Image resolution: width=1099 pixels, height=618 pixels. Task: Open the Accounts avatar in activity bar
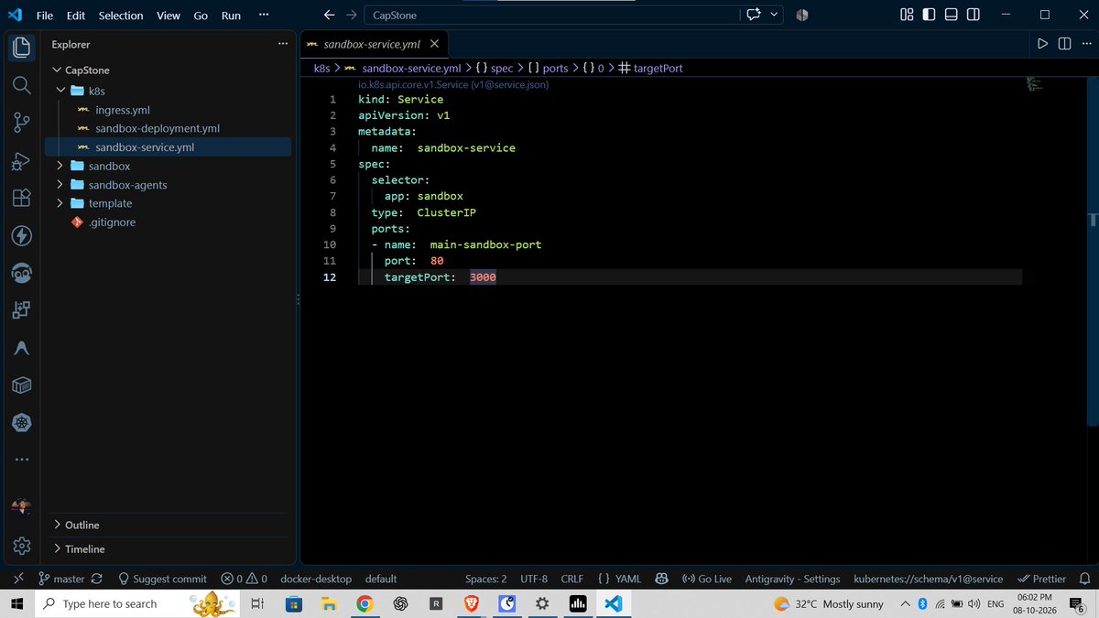point(22,508)
